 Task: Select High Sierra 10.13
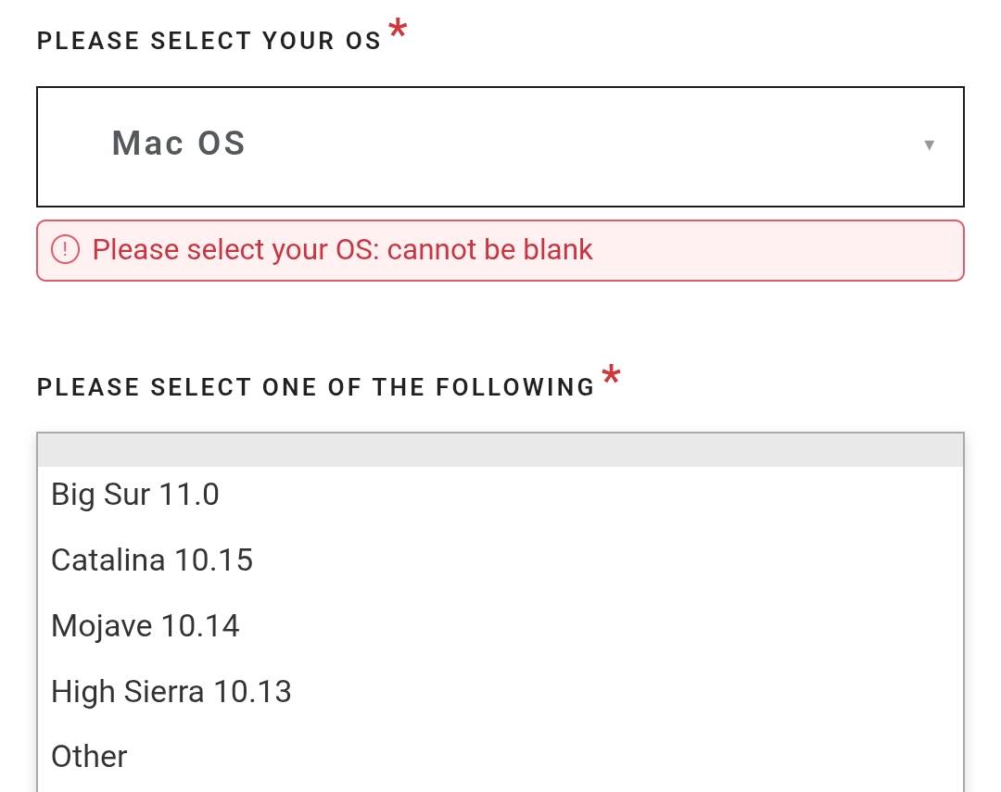(x=171, y=692)
